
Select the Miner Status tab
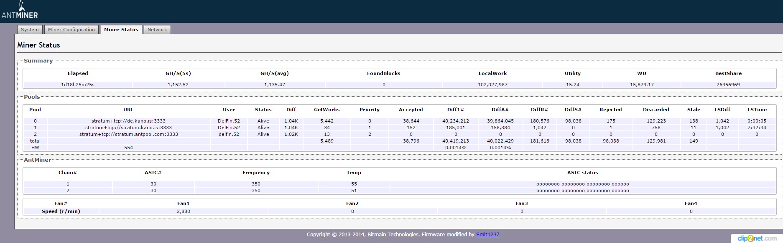(x=121, y=30)
